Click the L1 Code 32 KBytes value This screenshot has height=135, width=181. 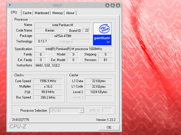pyautogui.click(x=99, y=86)
